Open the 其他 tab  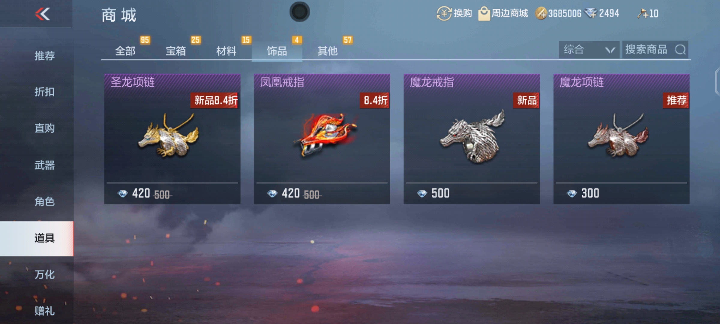[x=328, y=51]
